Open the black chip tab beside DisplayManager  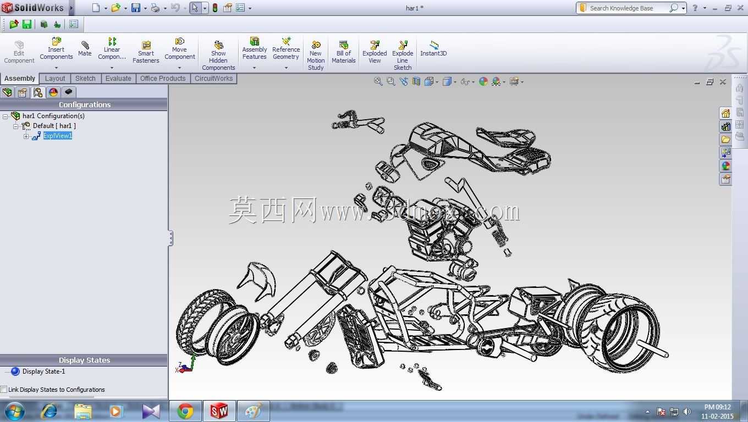pos(69,92)
